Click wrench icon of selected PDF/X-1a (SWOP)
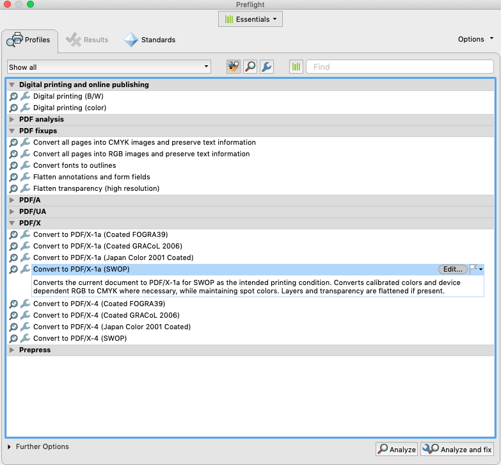This screenshot has height=465, width=501. [x=25, y=269]
